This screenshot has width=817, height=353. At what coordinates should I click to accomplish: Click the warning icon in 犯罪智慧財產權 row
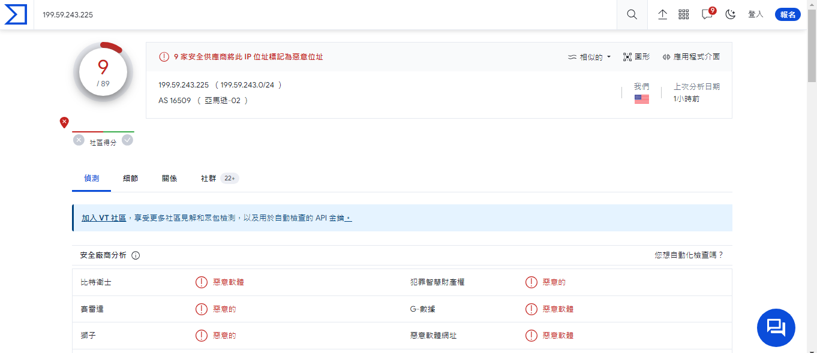pyautogui.click(x=531, y=282)
